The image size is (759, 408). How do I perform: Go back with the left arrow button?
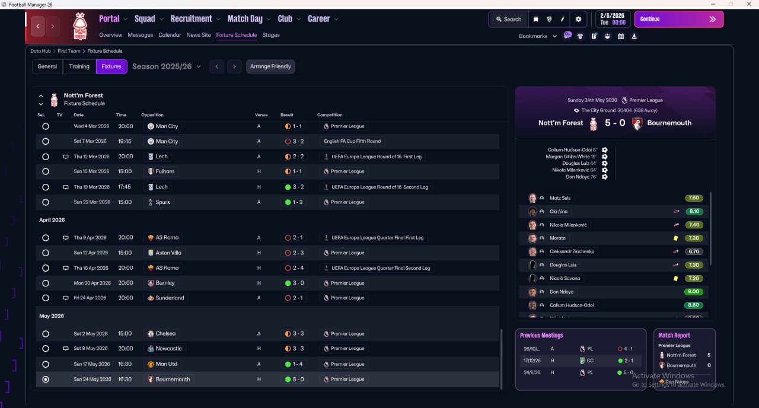coord(38,26)
